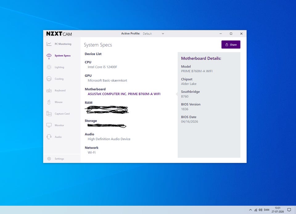Click the Monitor display icon

(49, 125)
